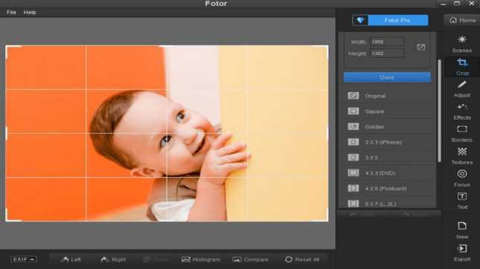The image size is (480, 269).
Task: Select the Square crop ratio preset
Action: [x=387, y=111]
